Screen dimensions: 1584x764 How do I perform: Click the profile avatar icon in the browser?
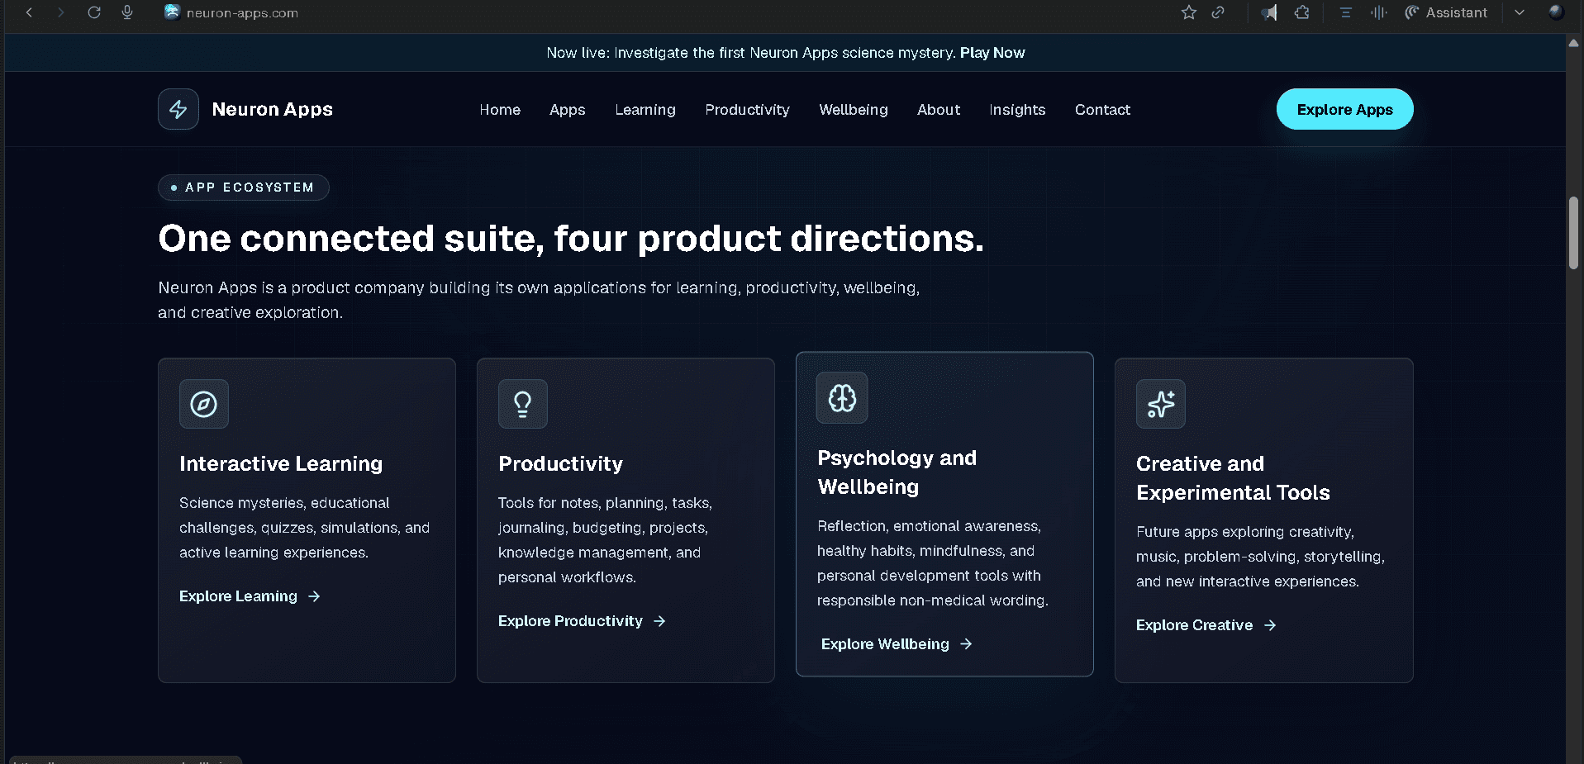coord(1556,12)
